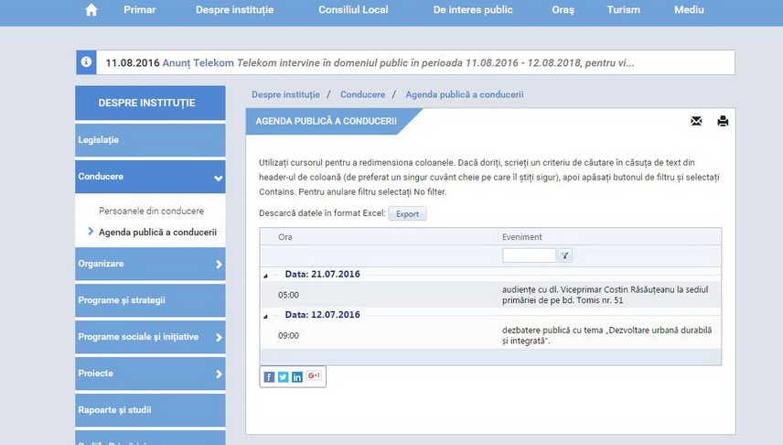The height and width of the screenshot is (445, 783).
Task: Expand the Proiecte sidebar section
Action: pyautogui.click(x=219, y=374)
